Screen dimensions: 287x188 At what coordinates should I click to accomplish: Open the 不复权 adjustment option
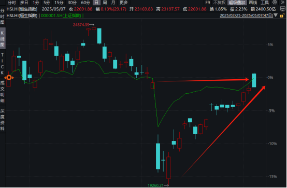point(219,3)
